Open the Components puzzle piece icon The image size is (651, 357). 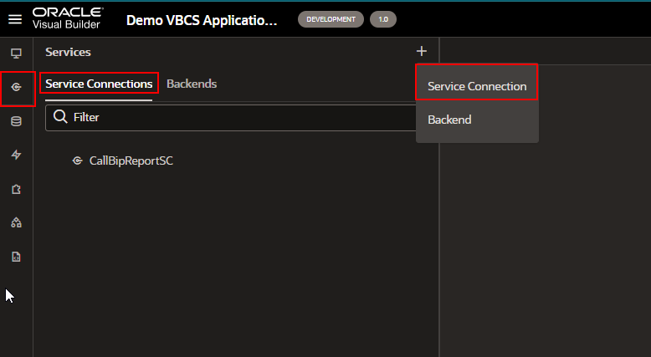pyautogui.click(x=16, y=189)
